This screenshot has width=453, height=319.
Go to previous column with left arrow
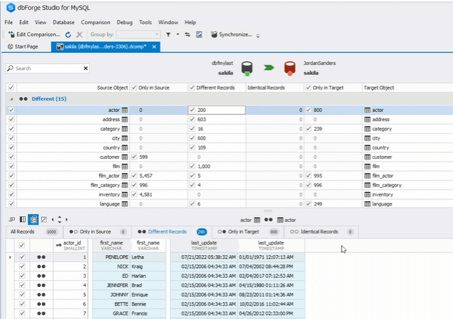pos(52,220)
